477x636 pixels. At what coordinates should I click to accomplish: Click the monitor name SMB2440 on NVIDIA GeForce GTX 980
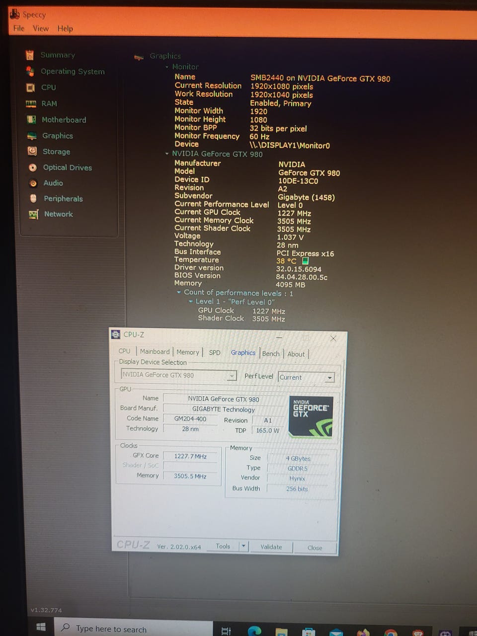[x=320, y=78]
